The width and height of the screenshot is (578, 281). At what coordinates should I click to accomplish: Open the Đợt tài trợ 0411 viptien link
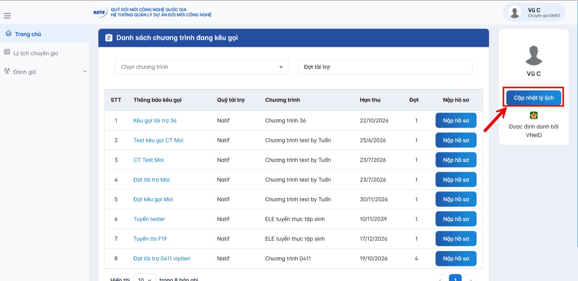[162, 258]
